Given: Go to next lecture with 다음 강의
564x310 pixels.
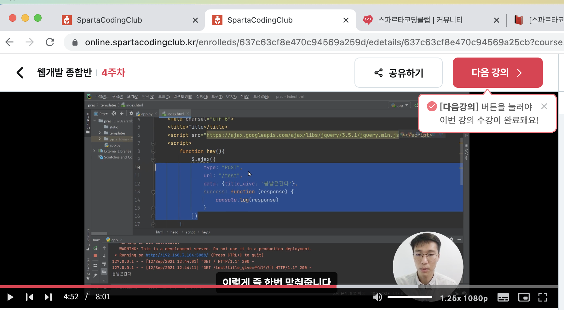Looking at the screenshot, I should point(498,73).
